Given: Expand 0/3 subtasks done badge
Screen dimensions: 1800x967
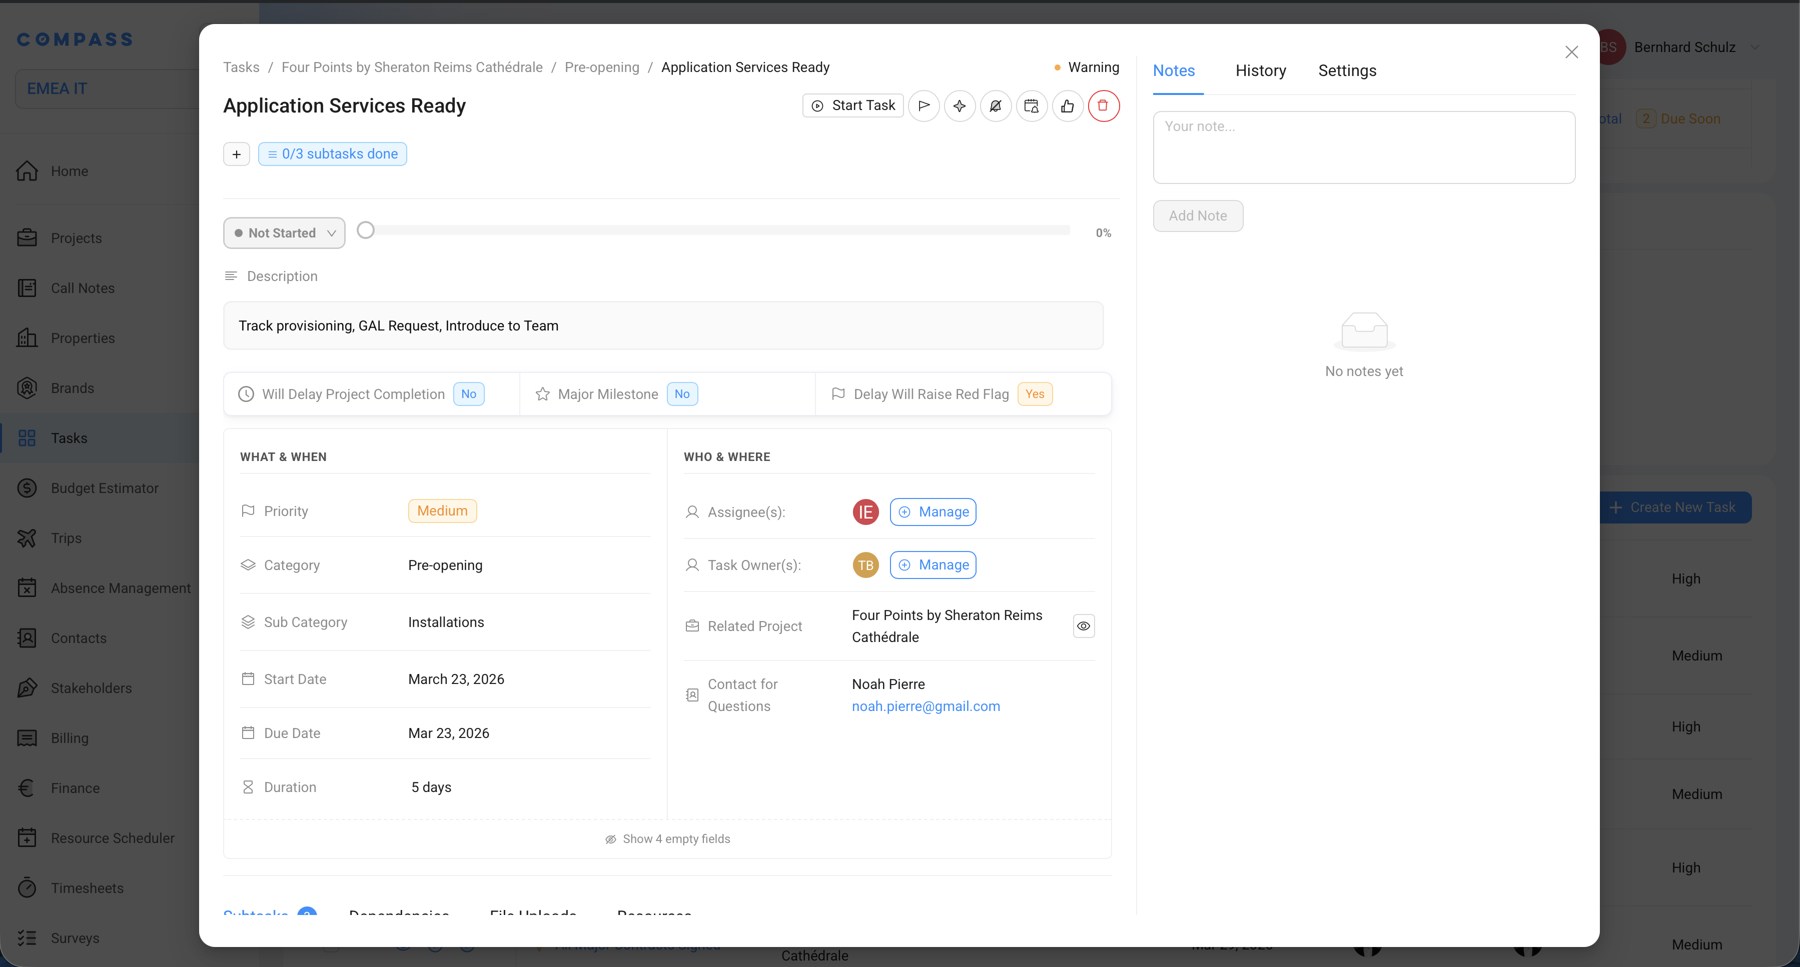Looking at the screenshot, I should click(x=333, y=154).
